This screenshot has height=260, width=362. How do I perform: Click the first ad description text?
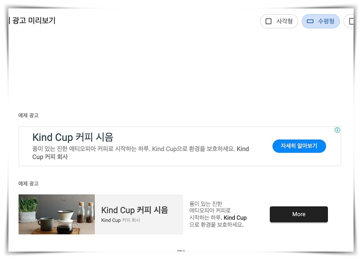(x=141, y=152)
